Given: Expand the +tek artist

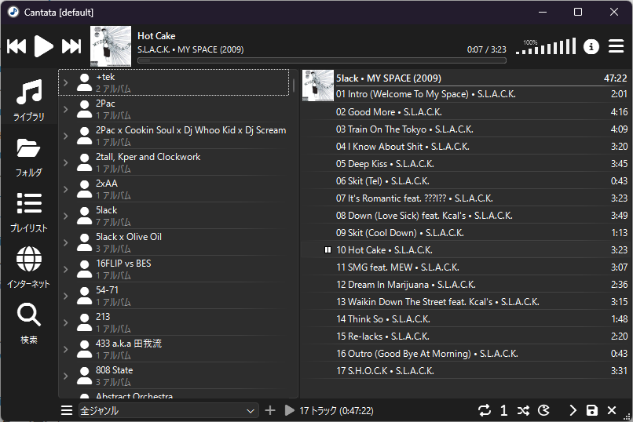Looking at the screenshot, I should click(65, 82).
